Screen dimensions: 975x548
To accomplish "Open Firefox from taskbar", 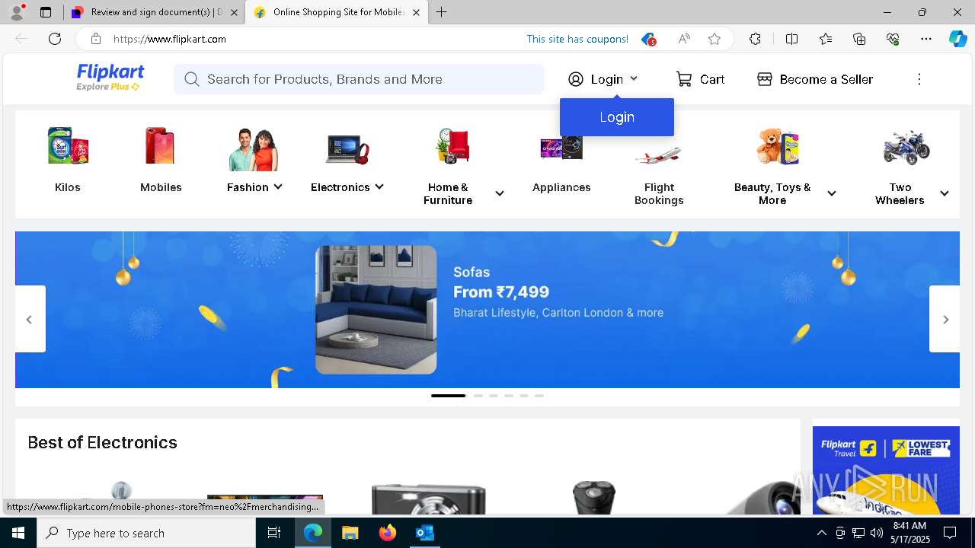I will [x=387, y=533].
